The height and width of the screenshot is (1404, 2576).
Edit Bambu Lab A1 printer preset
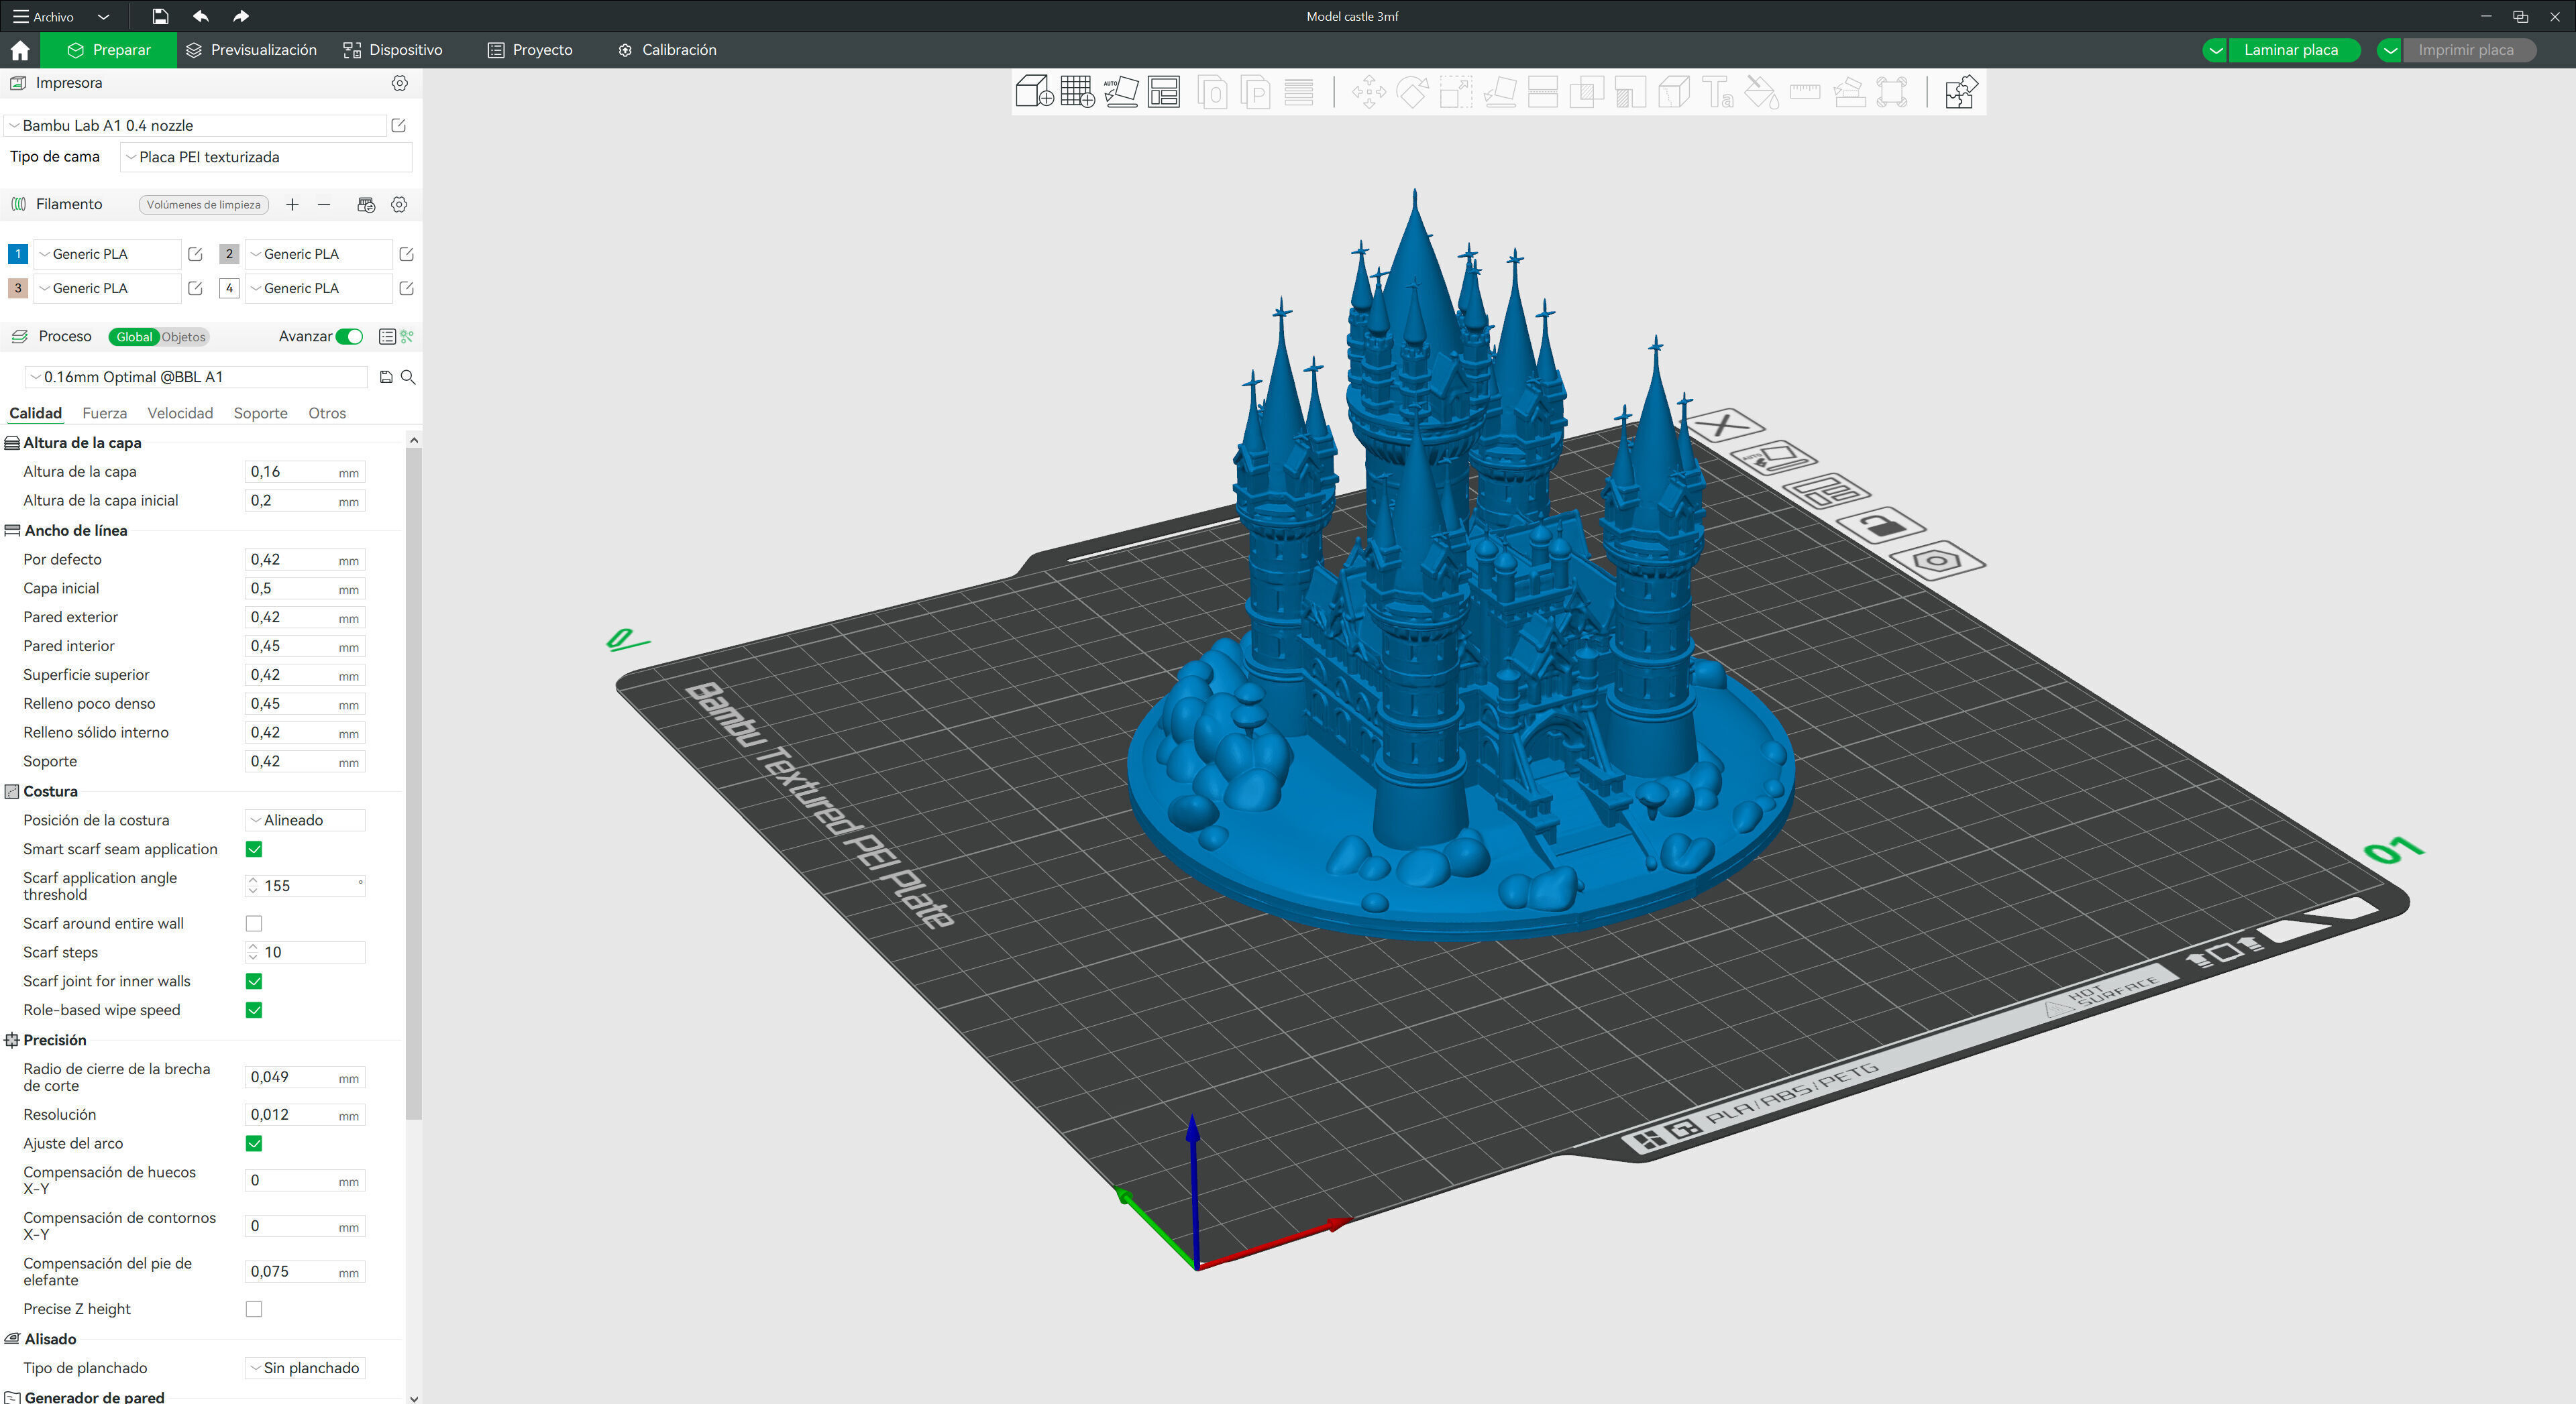(398, 125)
